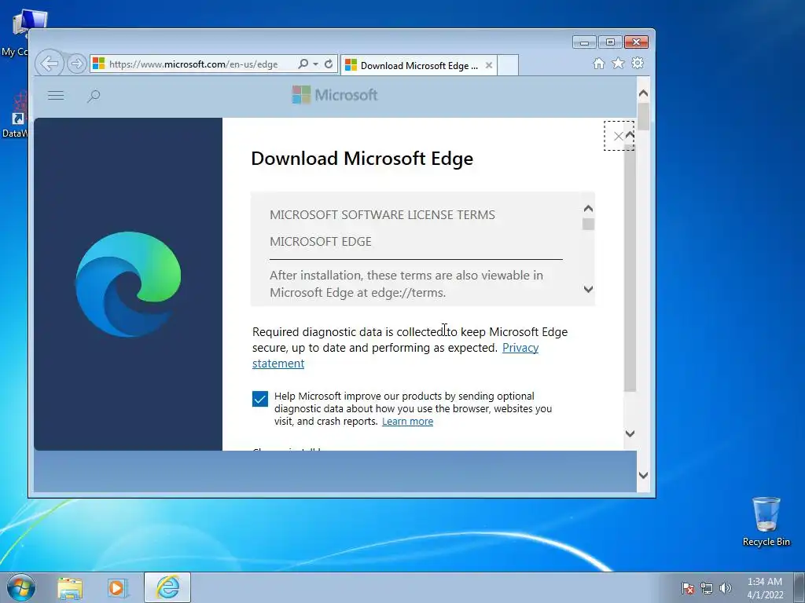
Task: Click license terms scroll down arrow
Action: pos(588,289)
